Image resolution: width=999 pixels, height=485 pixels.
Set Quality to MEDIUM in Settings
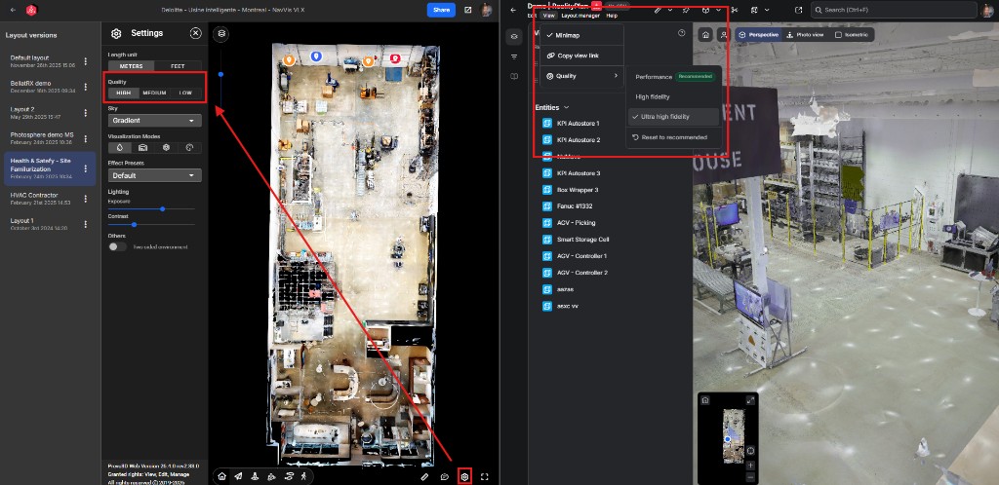pos(154,93)
